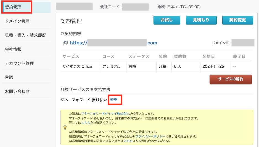Open the プライバシーポリシー link

[x=150, y=137]
